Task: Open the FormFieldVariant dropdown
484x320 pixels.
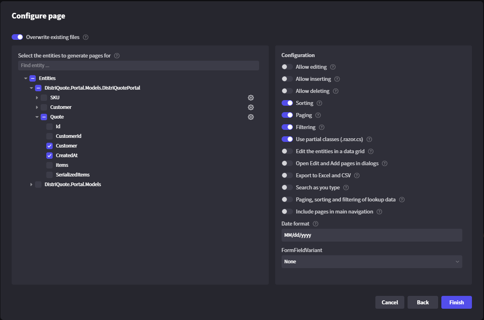Action: pyautogui.click(x=372, y=262)
